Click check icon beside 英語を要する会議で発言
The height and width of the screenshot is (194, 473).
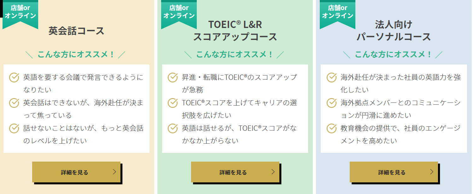click(x=14, y=77)
